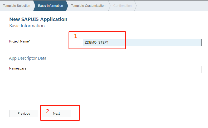Click the greyed-out Confirmation step

[x=122, y=6]
